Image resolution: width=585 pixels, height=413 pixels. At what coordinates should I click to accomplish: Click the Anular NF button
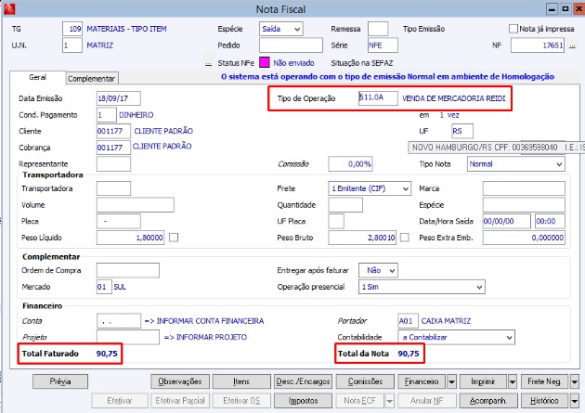[x=426, y=401]
